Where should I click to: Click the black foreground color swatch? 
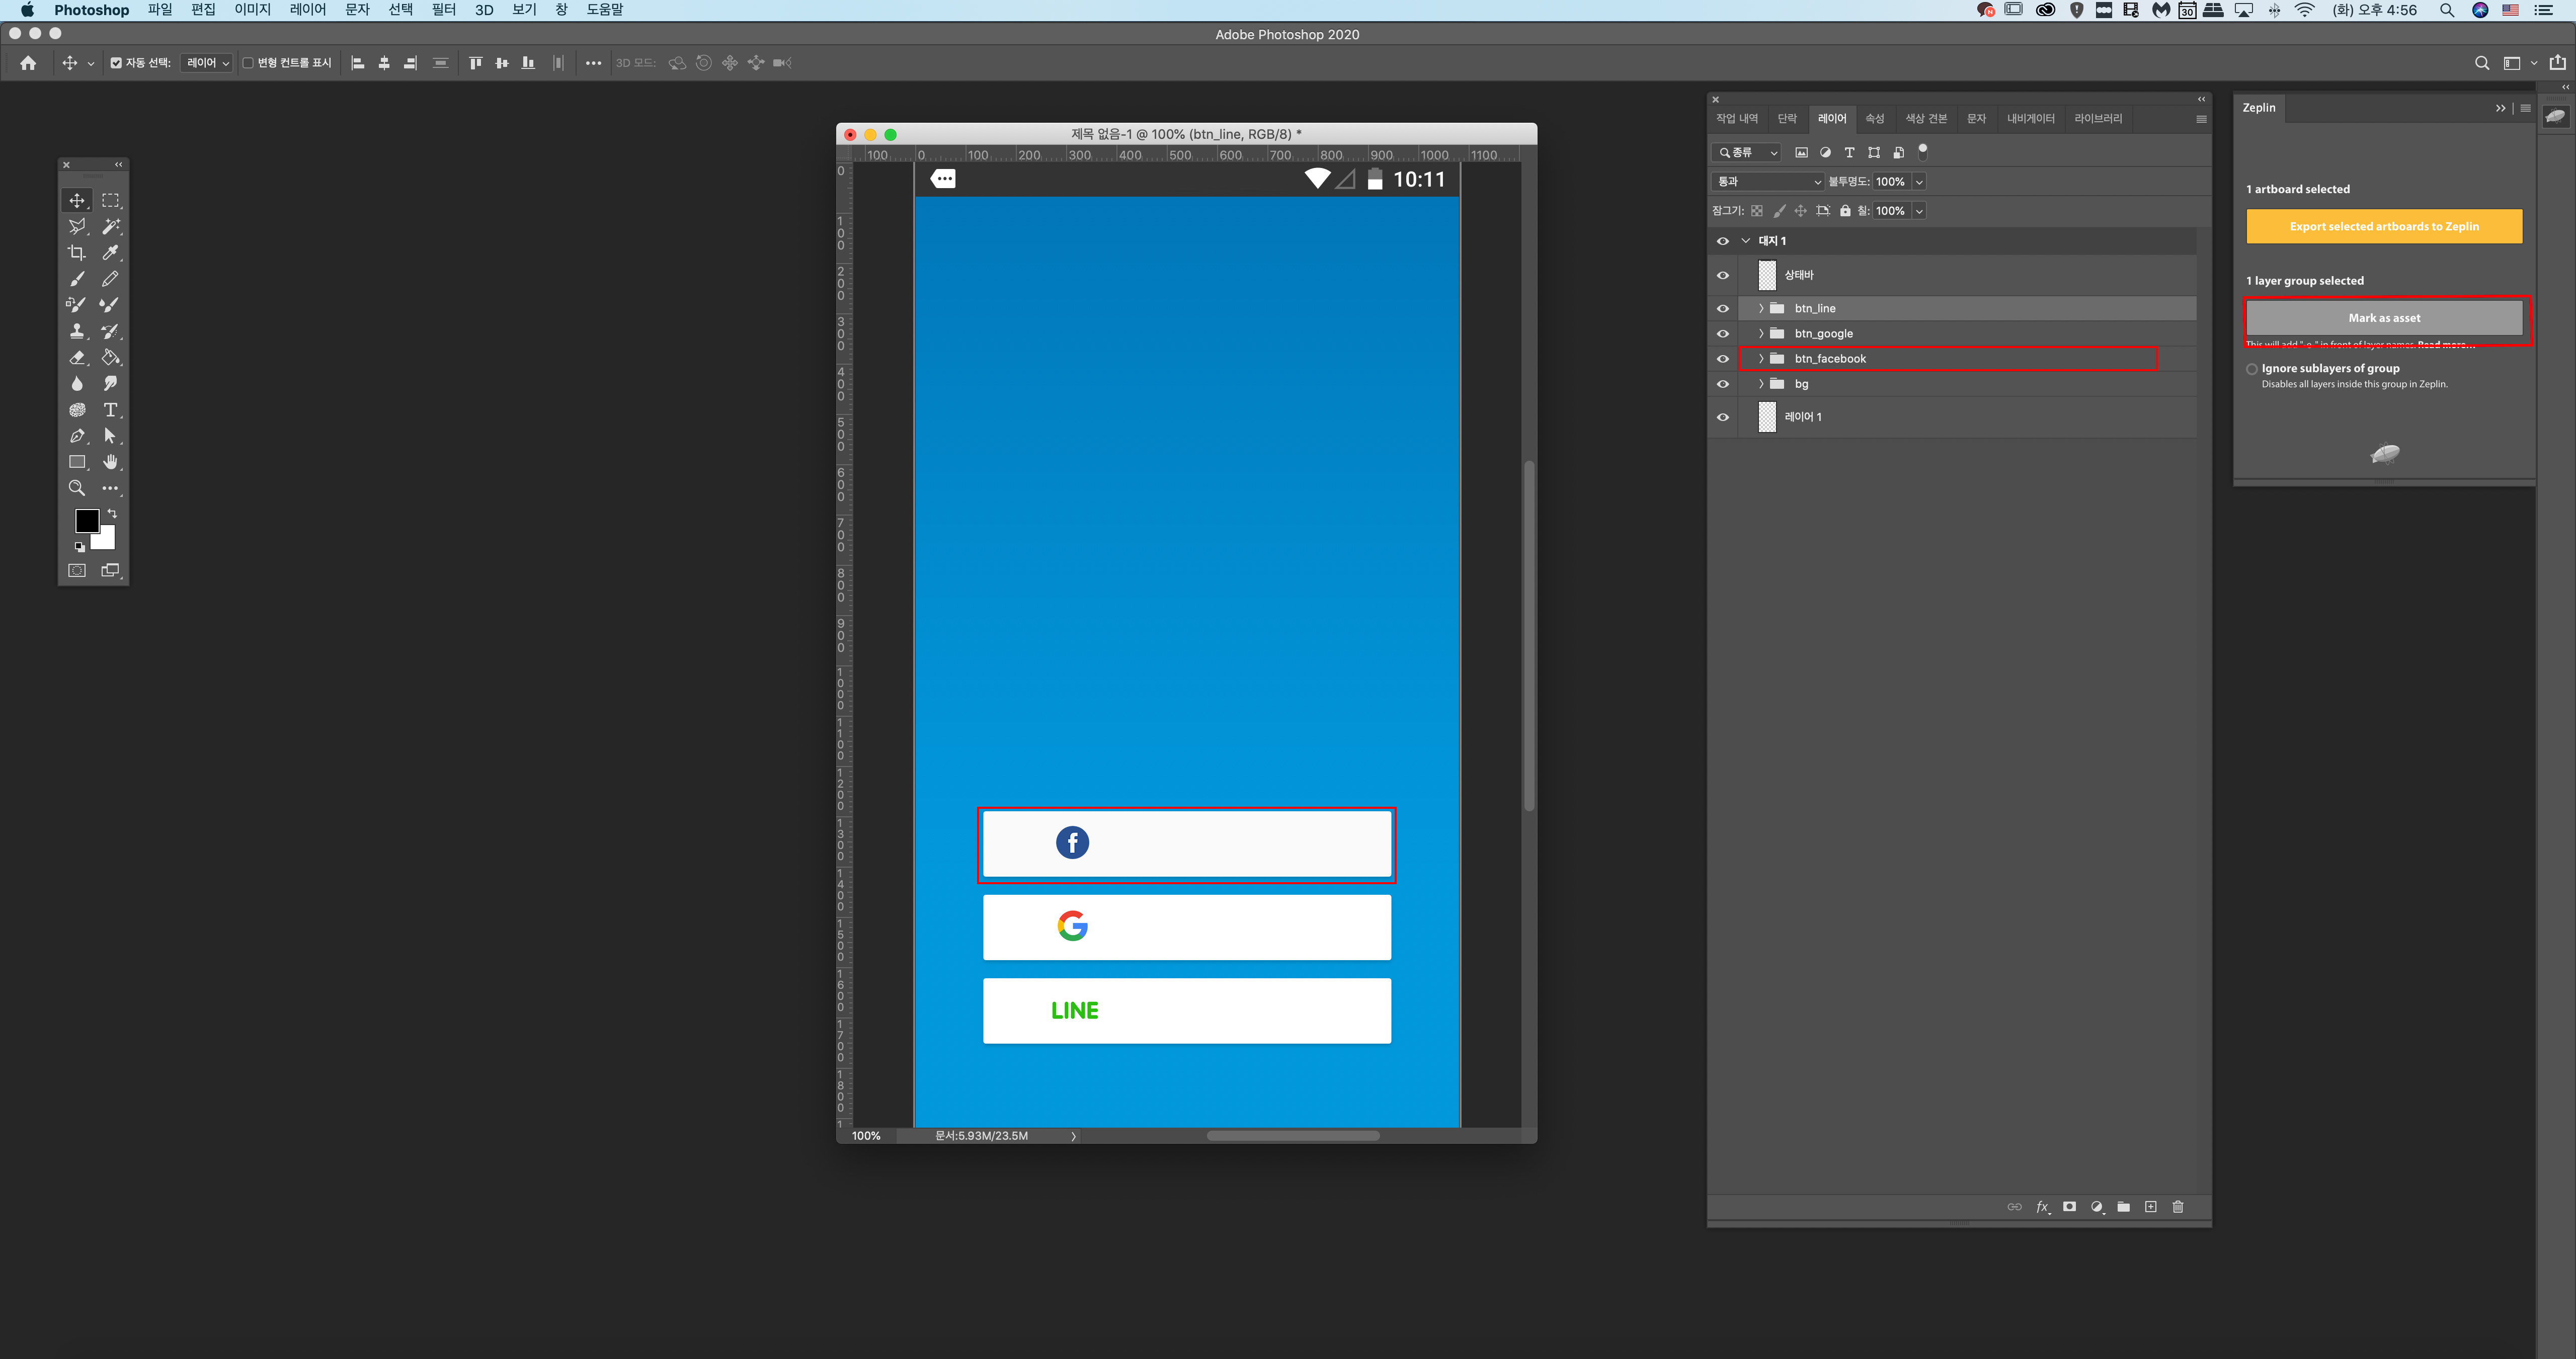pos(86,520)
